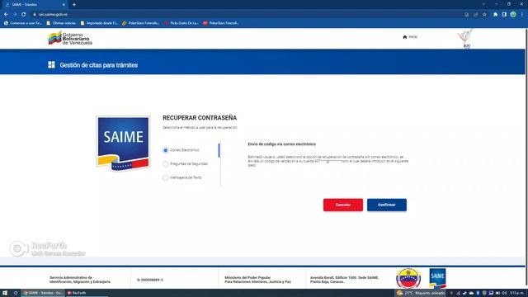Close the SAIME - Trámites tab
This screenshot has height=297, width=528.
coord(64,5)
